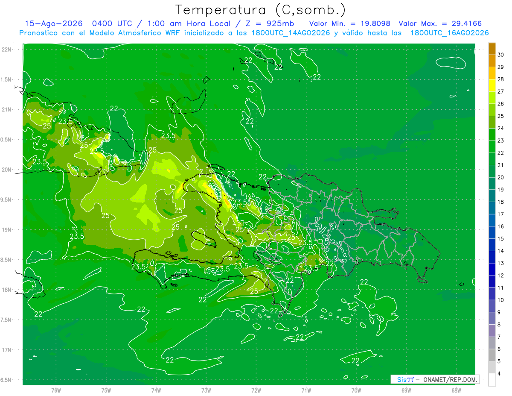The image size is (512, 396).
Task: Click green scale swatch between 22 and 23
Action: (x=492, y=147)
